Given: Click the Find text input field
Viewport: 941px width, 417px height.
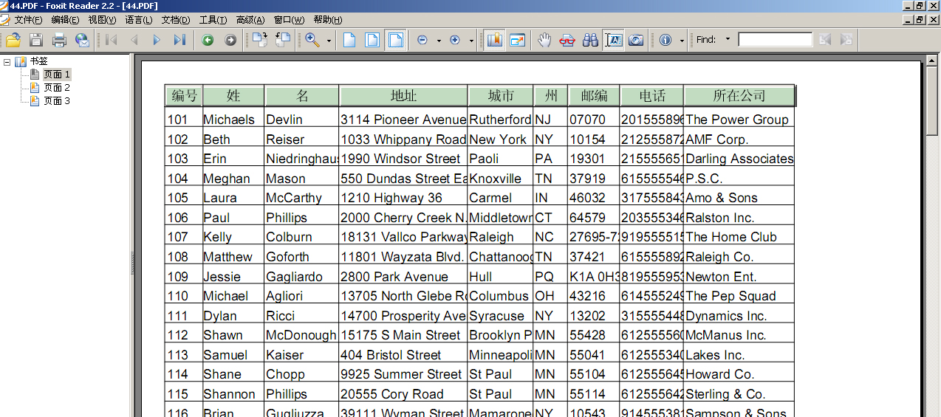Looking at the screenshot, I should (775, 40).
